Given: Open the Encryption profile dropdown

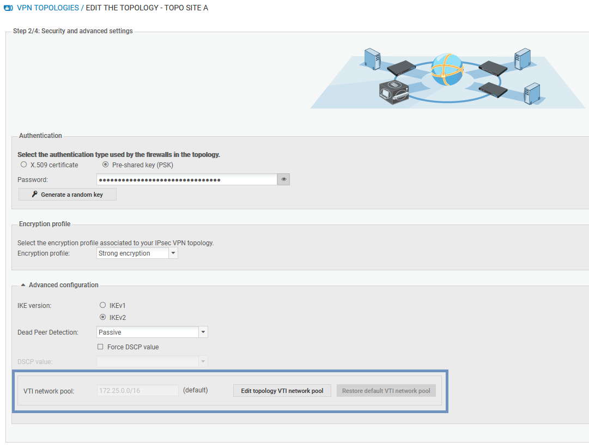Looking at the screenshot, I should 173,253.
